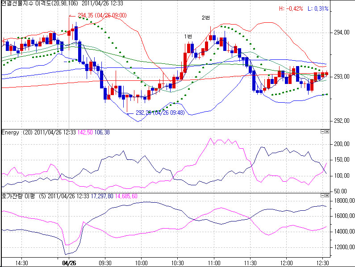Viewport: 355px width, 267px height.
Task: Click the 11:30 time axis label
Action: pyautogui.click(x=250, y=263)
